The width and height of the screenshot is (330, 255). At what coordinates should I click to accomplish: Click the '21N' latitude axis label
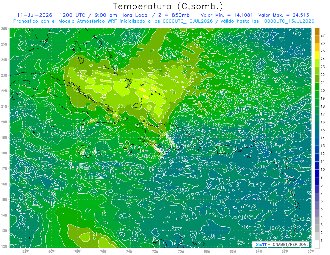(x=4, y=106)
